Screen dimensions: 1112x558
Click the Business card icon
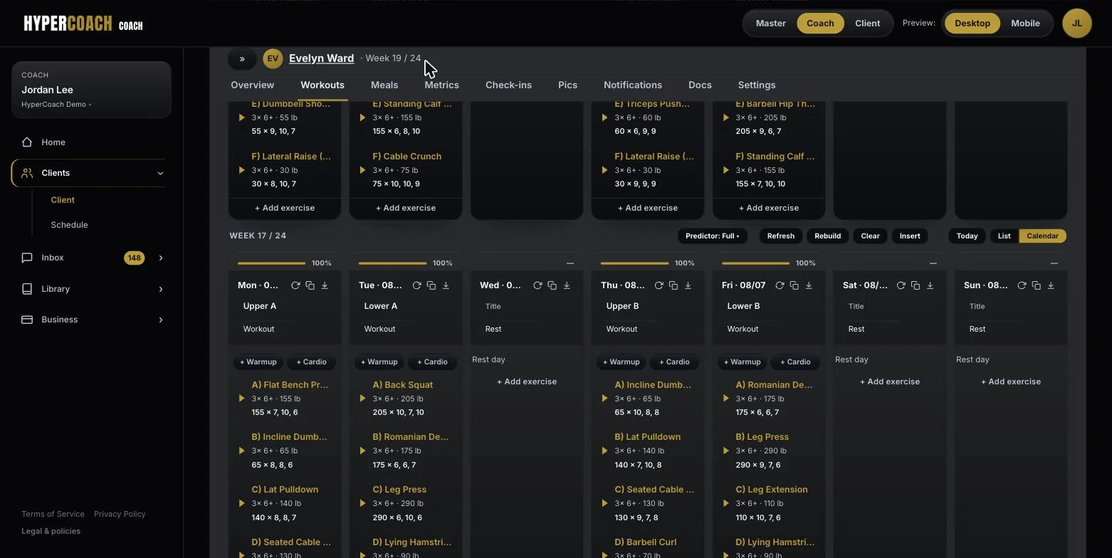point(27,320)
